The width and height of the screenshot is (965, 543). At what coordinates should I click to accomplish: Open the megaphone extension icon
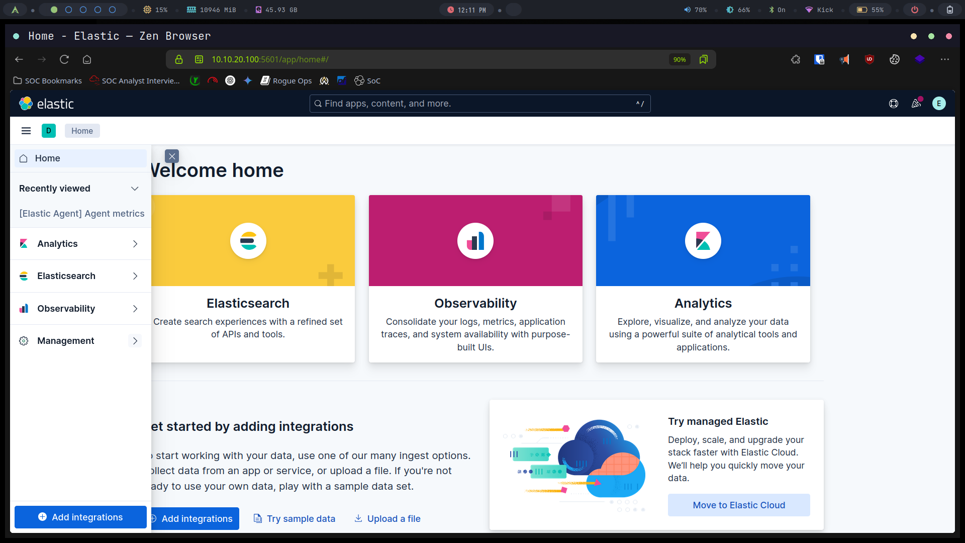(x=844, y=59)
